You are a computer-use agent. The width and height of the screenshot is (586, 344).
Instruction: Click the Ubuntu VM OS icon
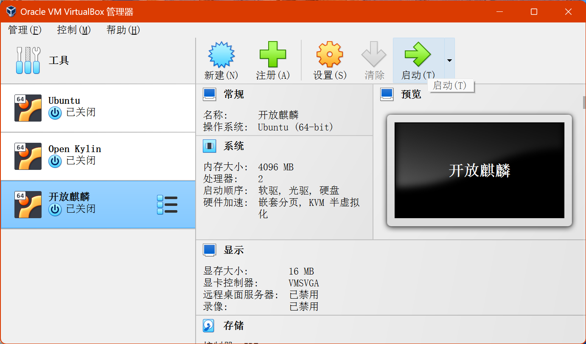pos(28,108)
